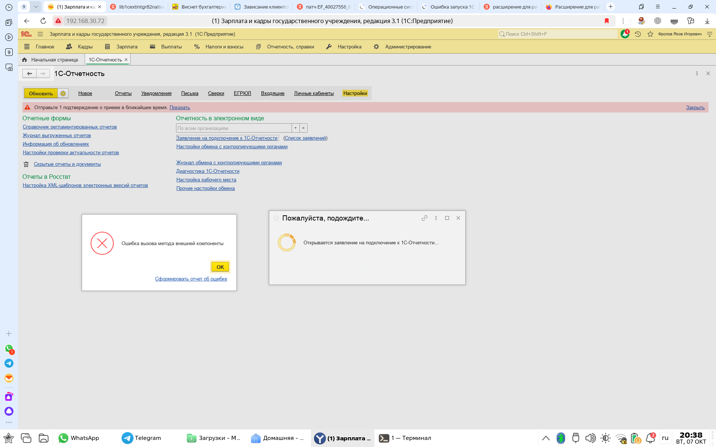
Task: Clear organization field with the x button
Action: pyautogui.click(x=304, y=128)
